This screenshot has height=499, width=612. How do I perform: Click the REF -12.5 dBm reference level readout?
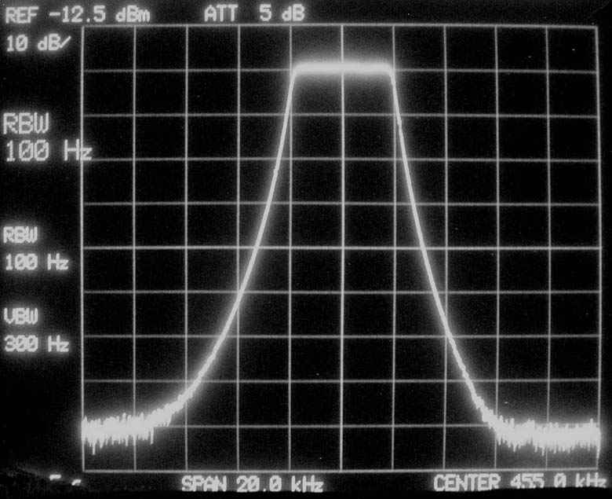(78, 13)
